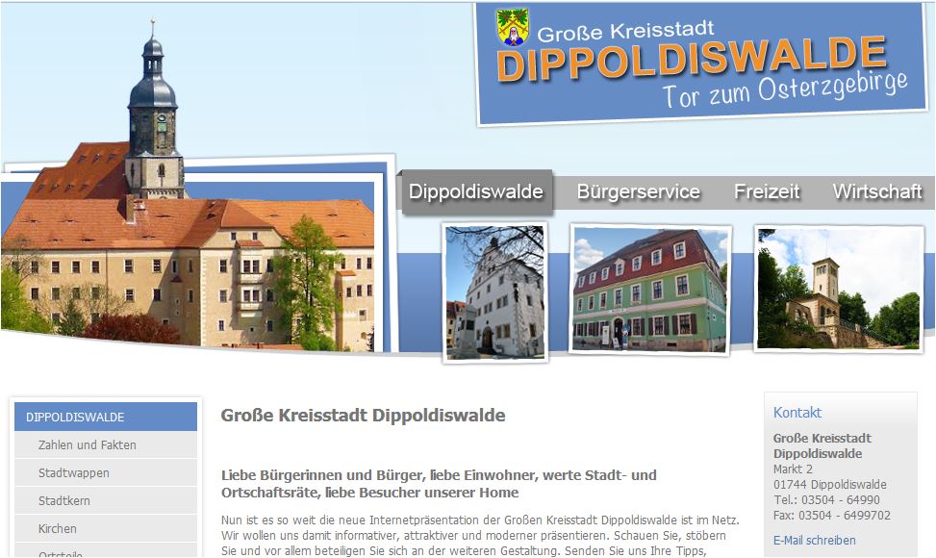Open the Dippoldiswalde navigation tab
This screenshot has width=936, height=558.
tap(476, 191)
